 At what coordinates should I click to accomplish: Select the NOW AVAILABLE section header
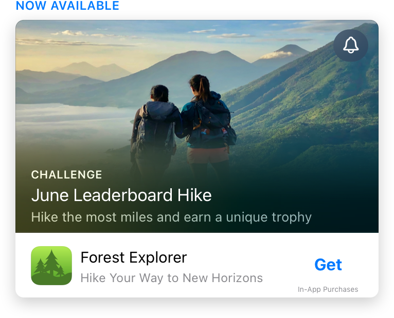point(67,6)
